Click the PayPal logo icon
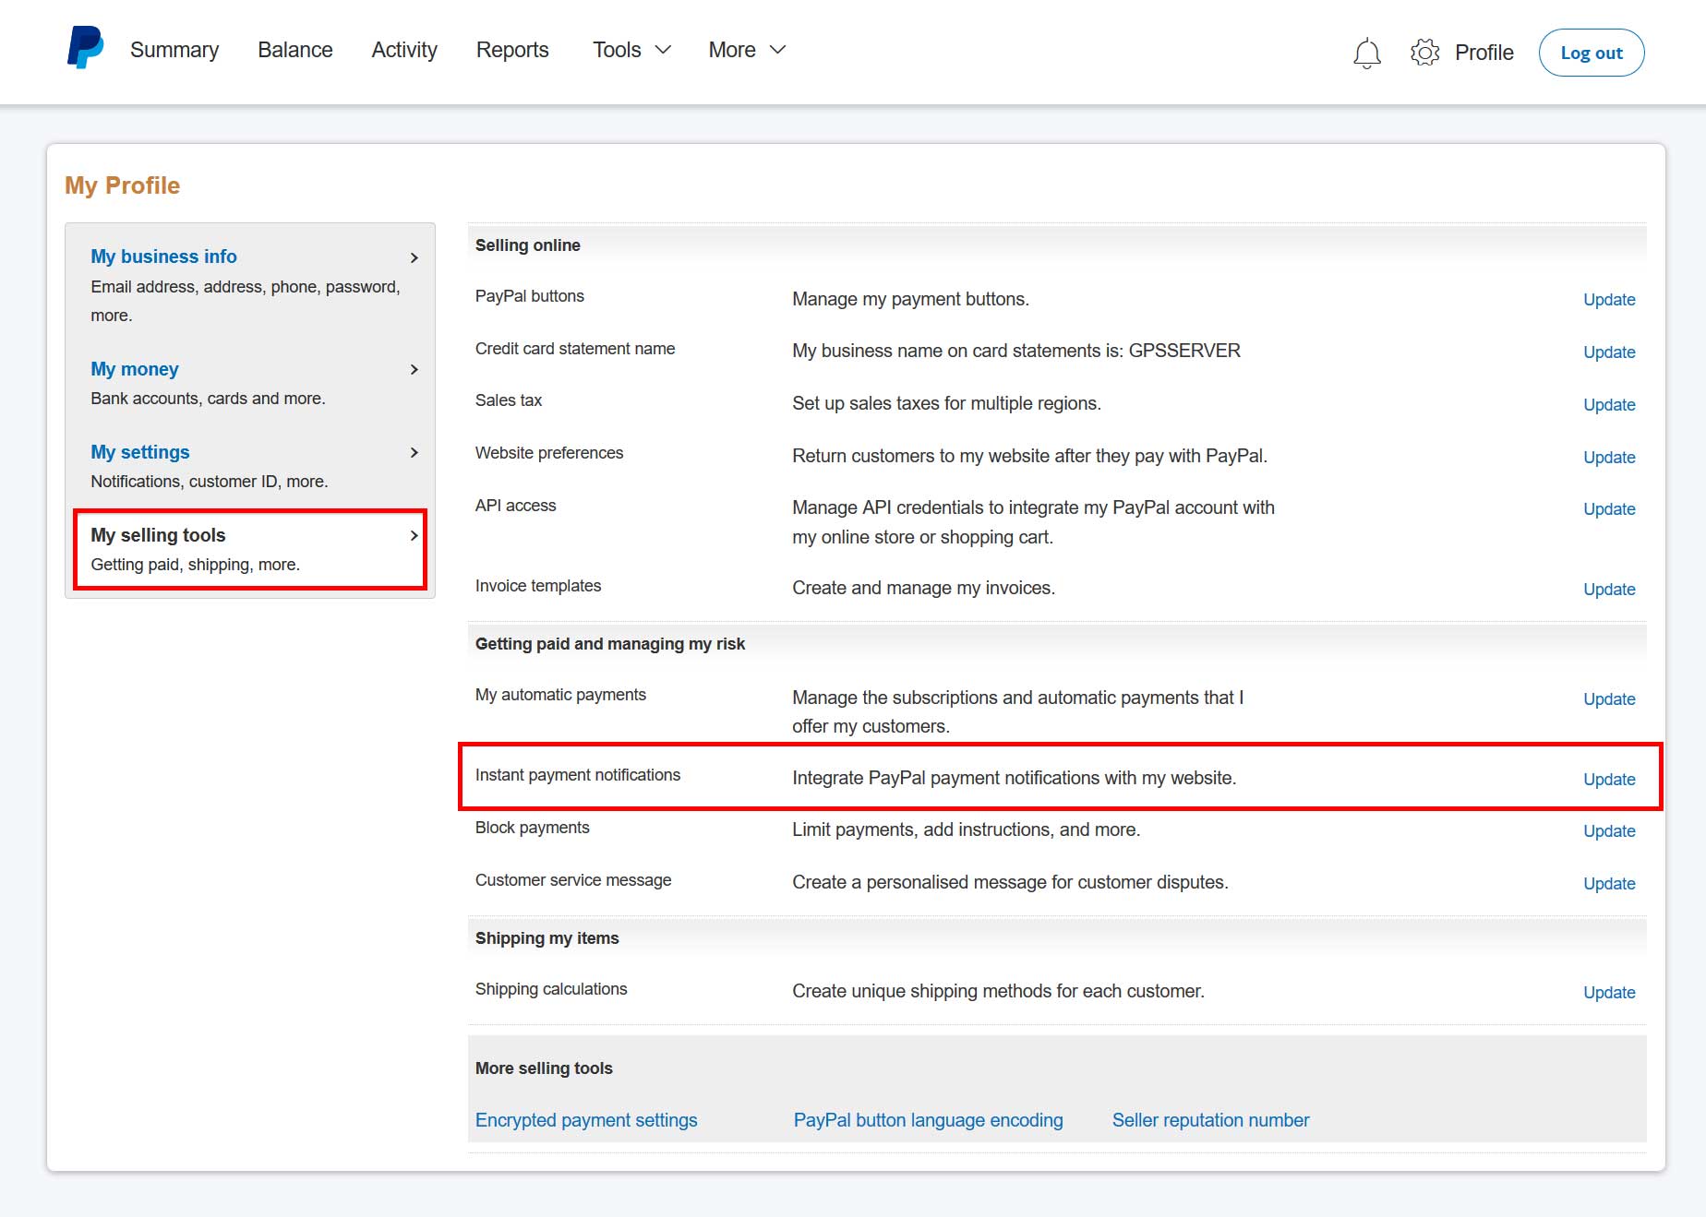 pyautogui.click(x=85, y=47)
